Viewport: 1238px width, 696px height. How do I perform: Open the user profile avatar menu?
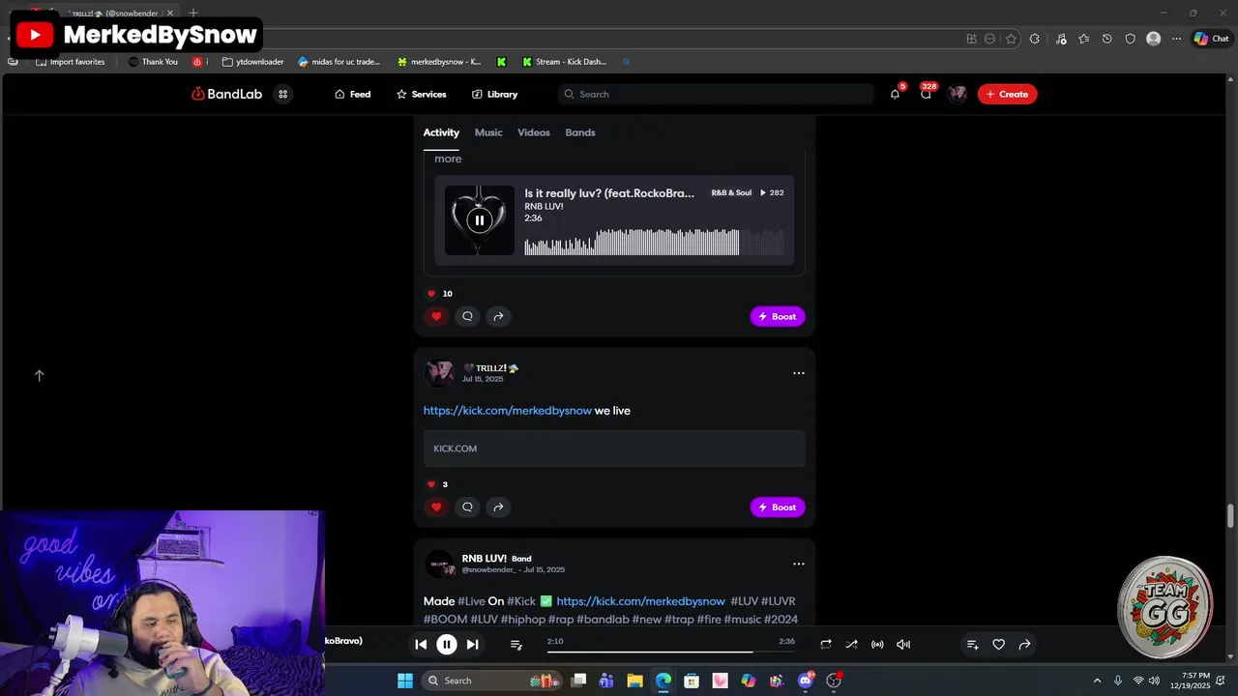957,94
